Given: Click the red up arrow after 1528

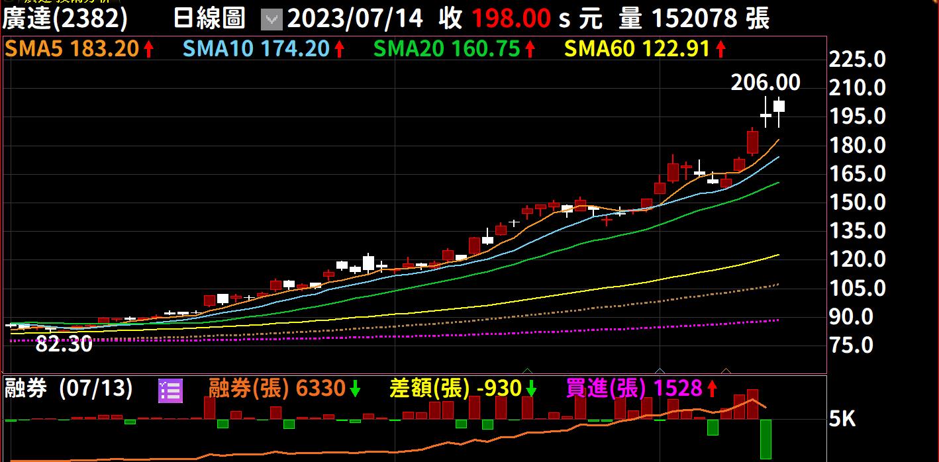Looking at the screenshot, I should 712,390.
